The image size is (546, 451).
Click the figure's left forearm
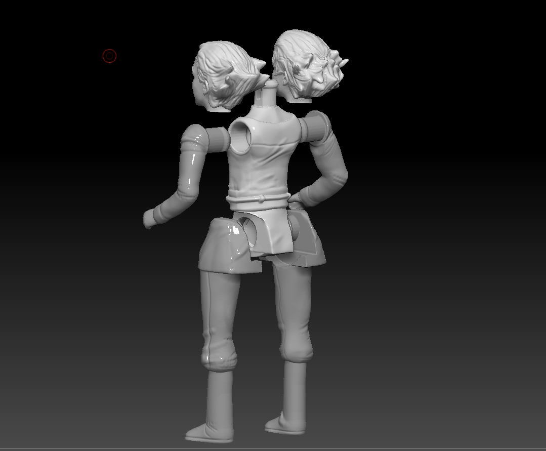click(172, 202)
